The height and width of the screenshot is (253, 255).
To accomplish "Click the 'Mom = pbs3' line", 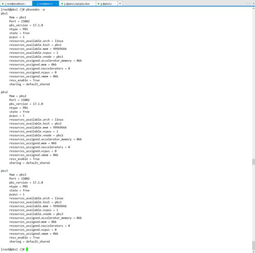I will pyautogui.click(x=18, y=175).
